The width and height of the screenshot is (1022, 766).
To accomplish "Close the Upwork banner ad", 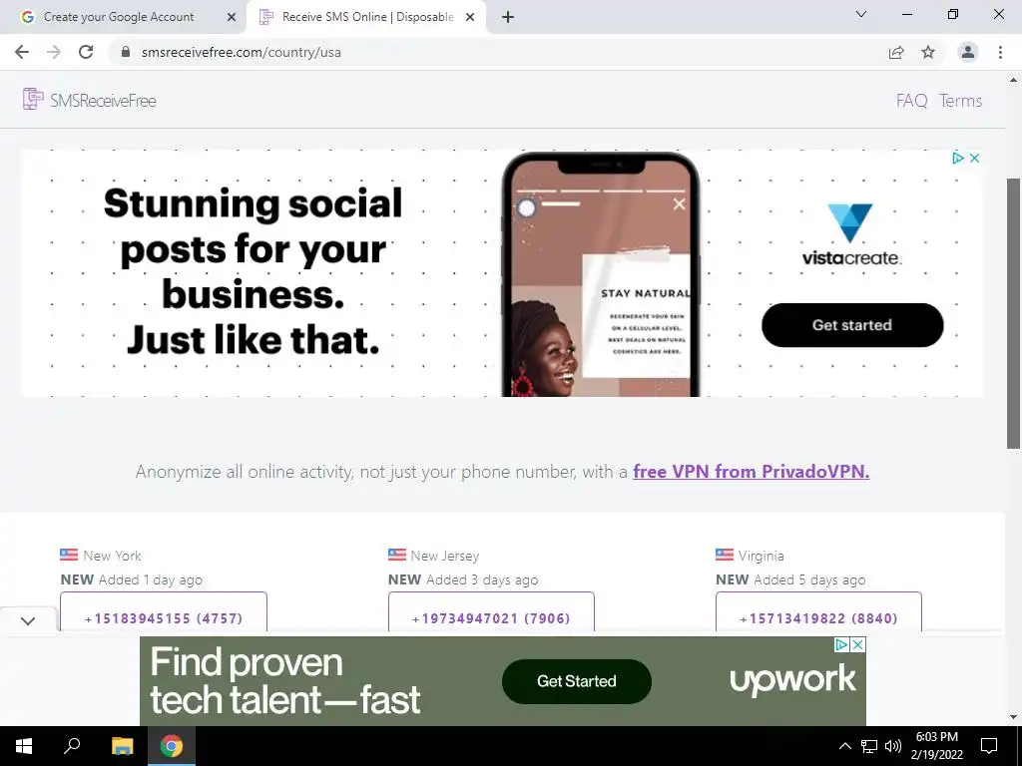I will (858, 645).
